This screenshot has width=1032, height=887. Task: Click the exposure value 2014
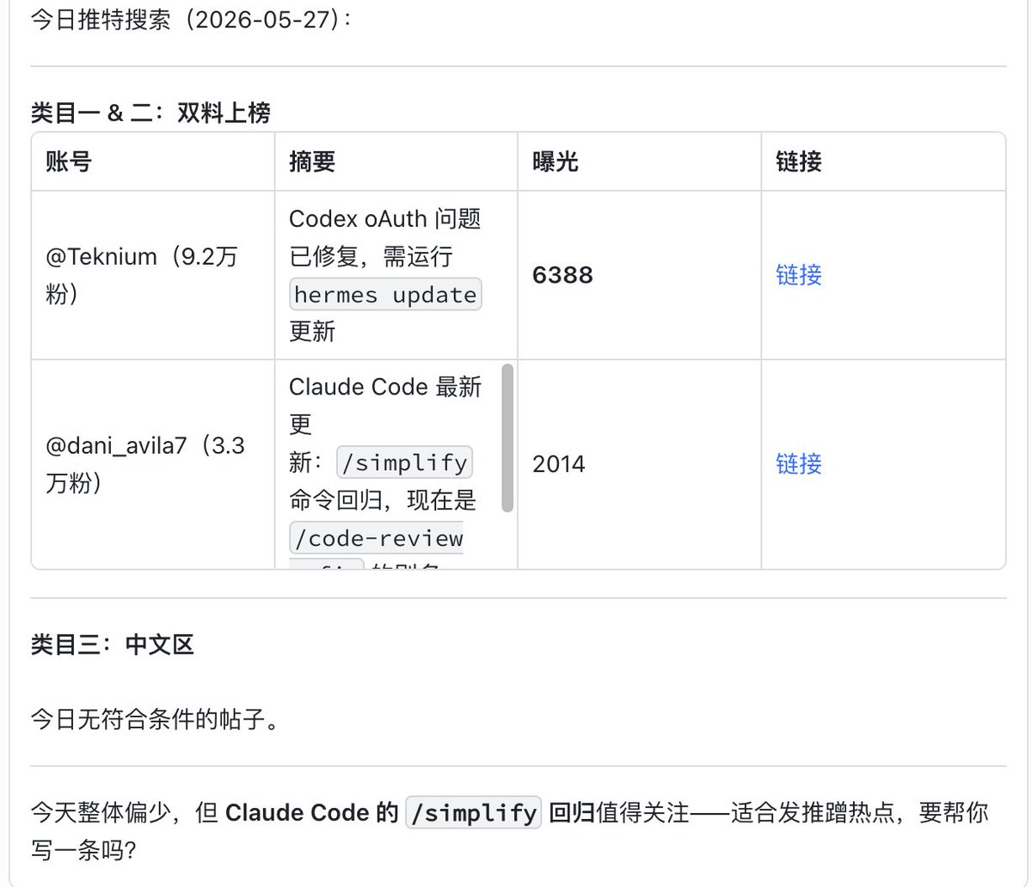559,464
